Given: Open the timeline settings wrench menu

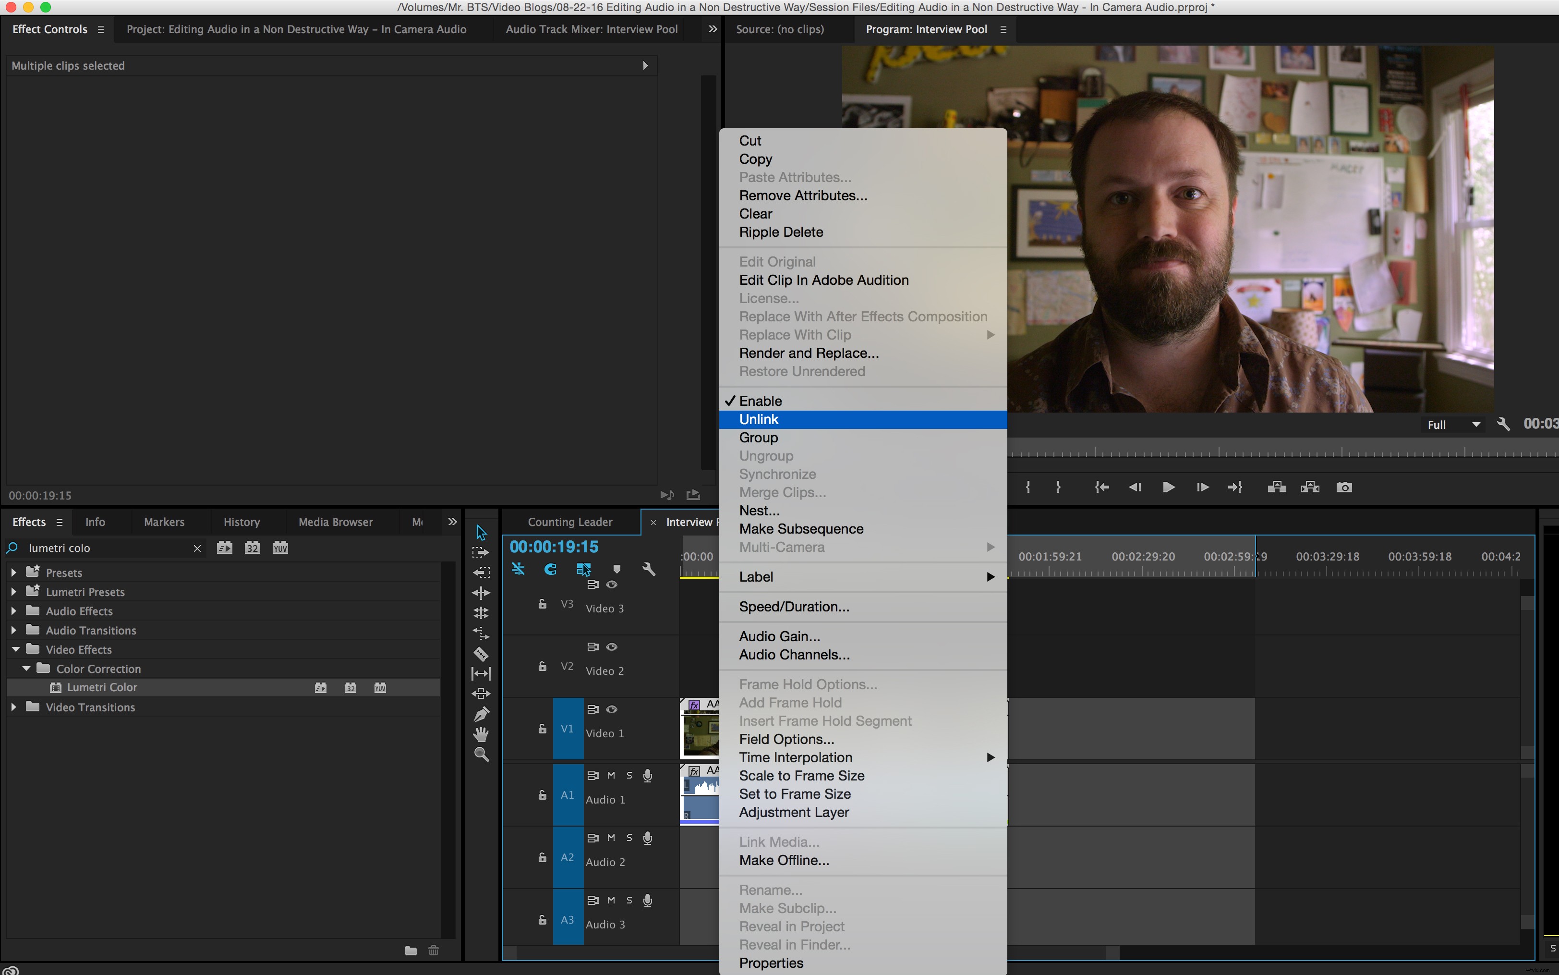Looking at the screenshot, I should click(650, 570).
